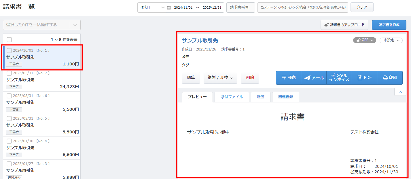Viewport: 411px width, 179px height.
Task: Click the PDF document icon button
Action: pyautogui.click(x=364, y=78)
